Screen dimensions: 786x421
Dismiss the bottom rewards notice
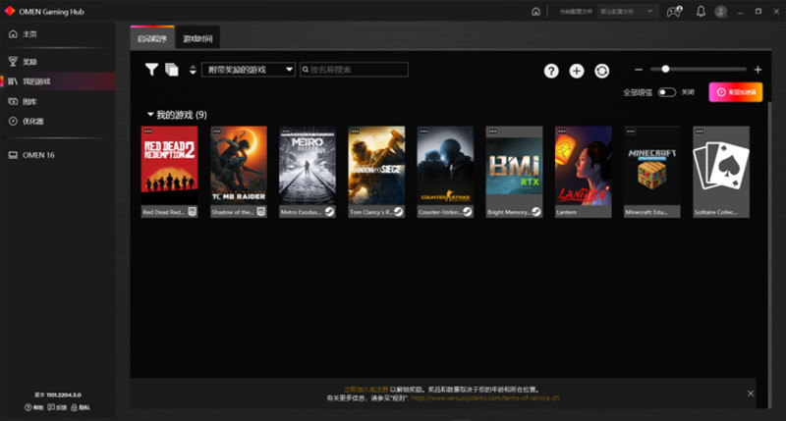(751, 394)
